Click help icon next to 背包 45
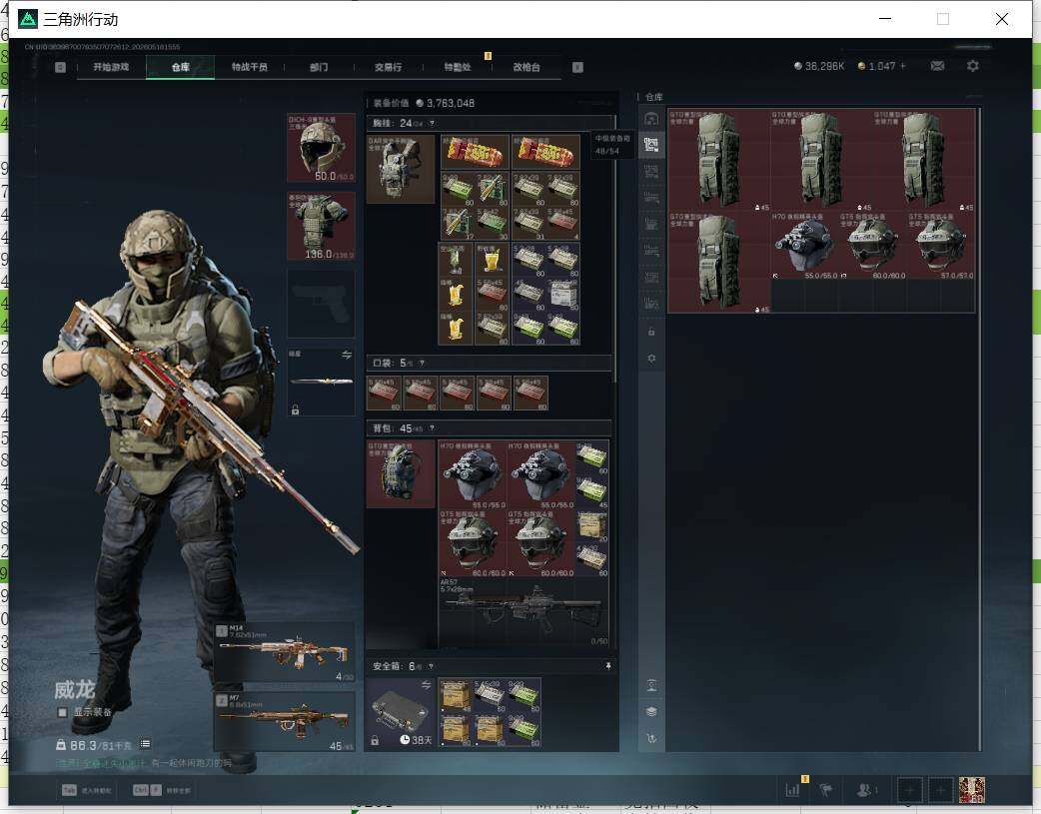Screen dimensions: 1041x814 [432, 428]
